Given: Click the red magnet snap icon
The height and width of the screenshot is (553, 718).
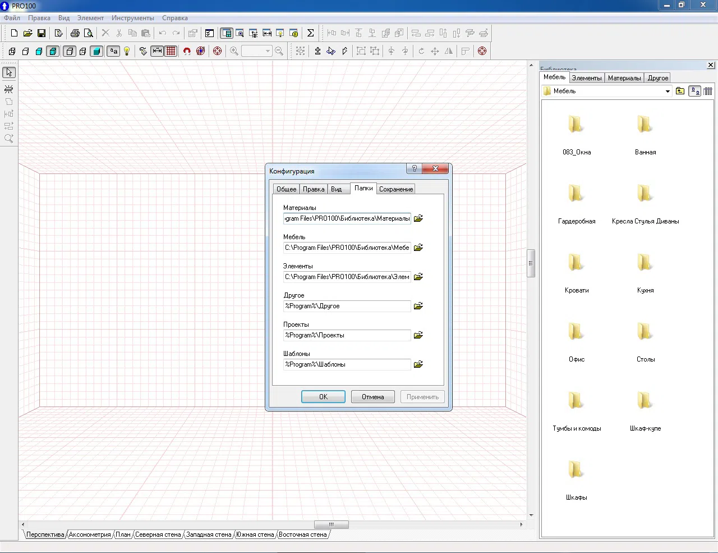Looking at the screenshot, I should click(x=187, y=51).
